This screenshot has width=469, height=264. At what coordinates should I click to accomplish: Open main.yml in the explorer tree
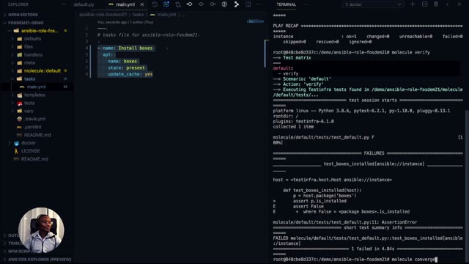[x=36, y=87]
